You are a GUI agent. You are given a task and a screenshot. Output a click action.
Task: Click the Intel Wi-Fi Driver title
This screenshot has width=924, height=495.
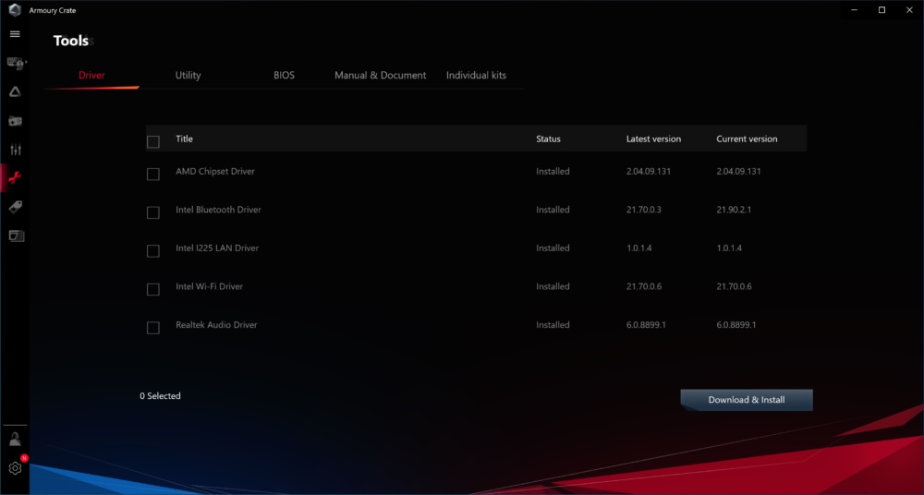coord(209,286)
